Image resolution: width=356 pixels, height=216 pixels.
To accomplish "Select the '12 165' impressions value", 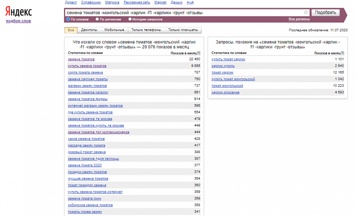I will [338, 72].
